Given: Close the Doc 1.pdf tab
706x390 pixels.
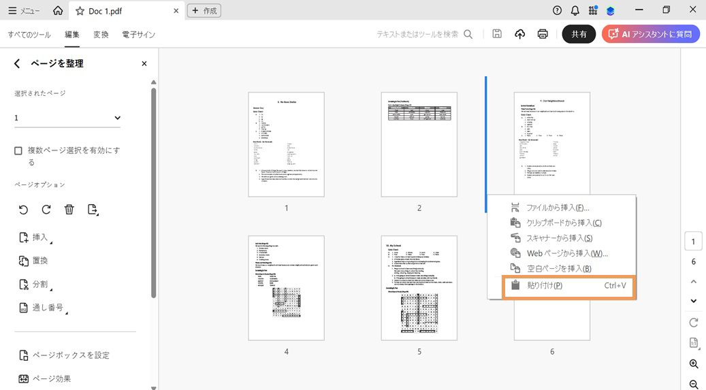Looking at the screenshot, I should [176, 11].
